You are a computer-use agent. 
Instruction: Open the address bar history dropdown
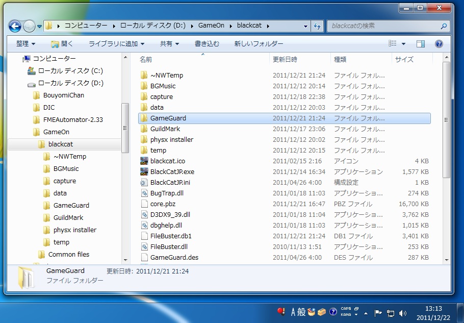(305, 26)
